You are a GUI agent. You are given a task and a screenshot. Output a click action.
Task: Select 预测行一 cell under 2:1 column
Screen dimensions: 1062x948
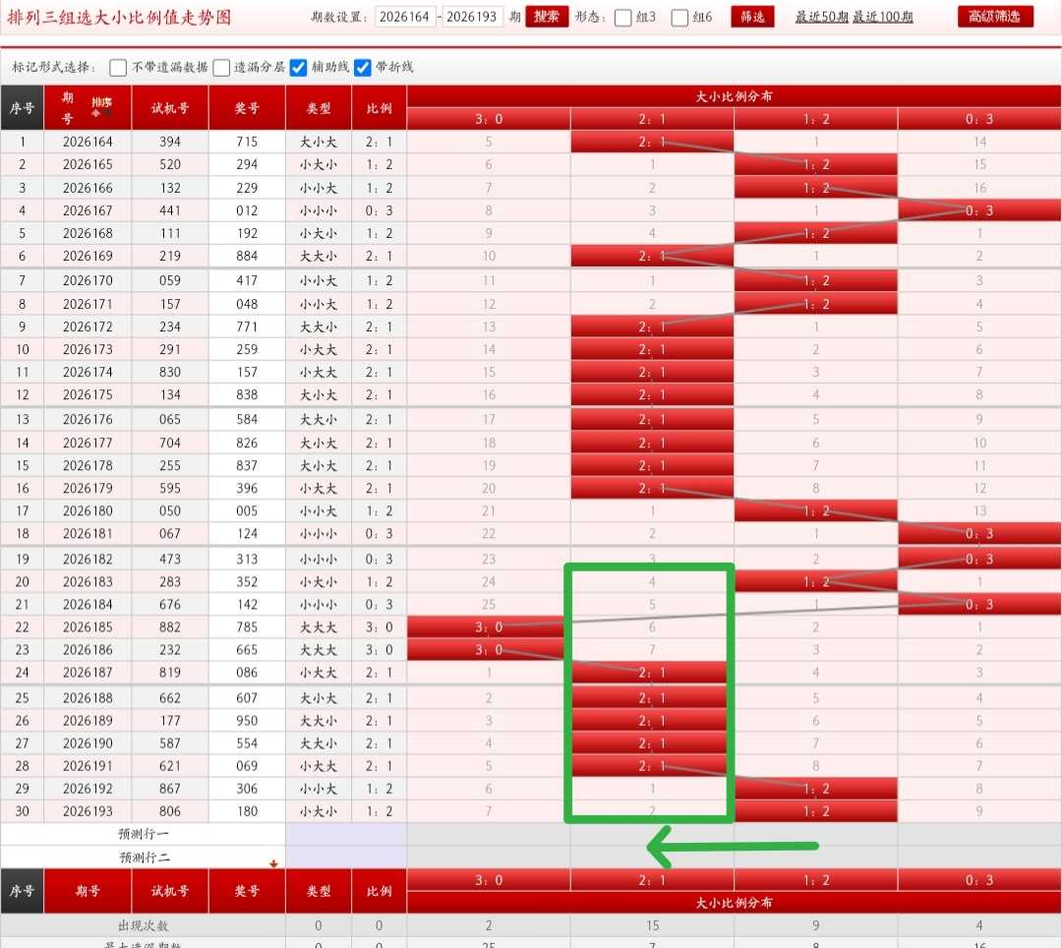coord(652,834)
